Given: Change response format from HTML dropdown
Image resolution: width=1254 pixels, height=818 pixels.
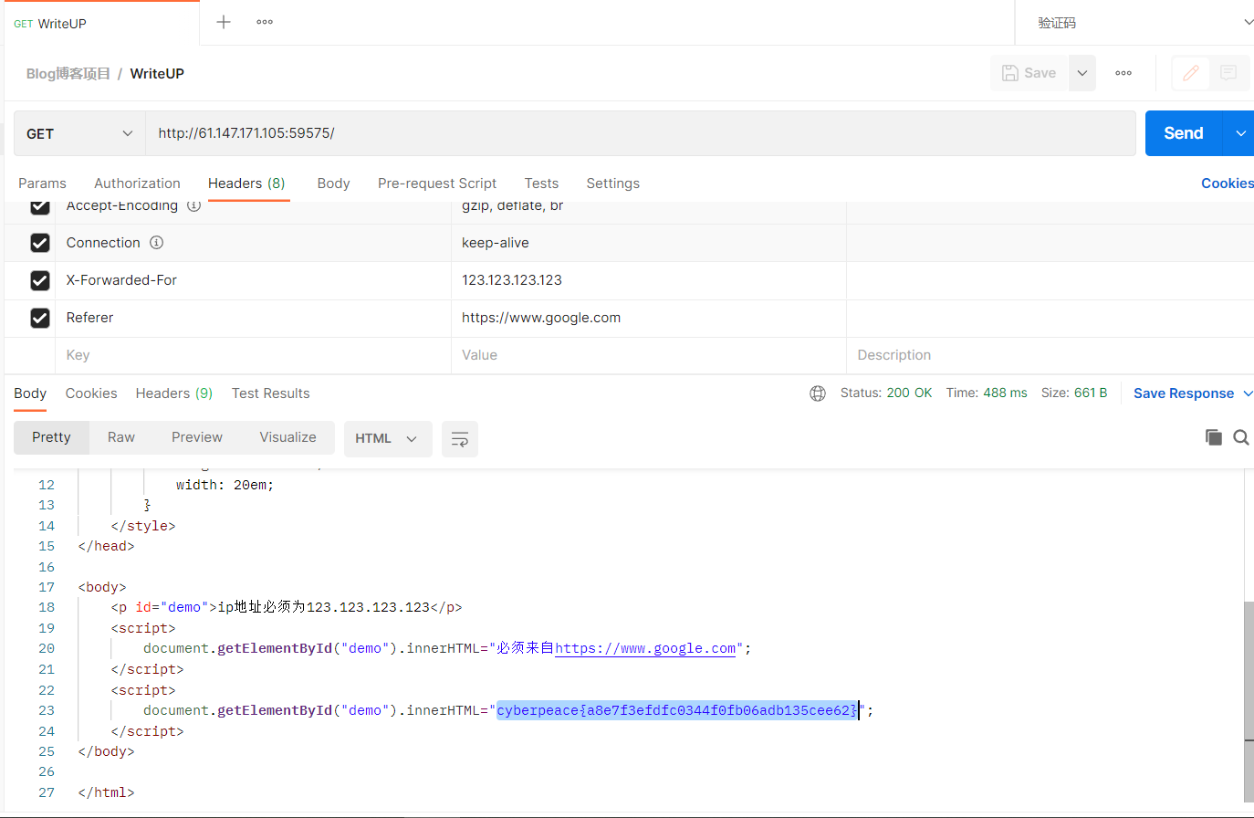Looking at the screenshot, I should pos(387,439).
